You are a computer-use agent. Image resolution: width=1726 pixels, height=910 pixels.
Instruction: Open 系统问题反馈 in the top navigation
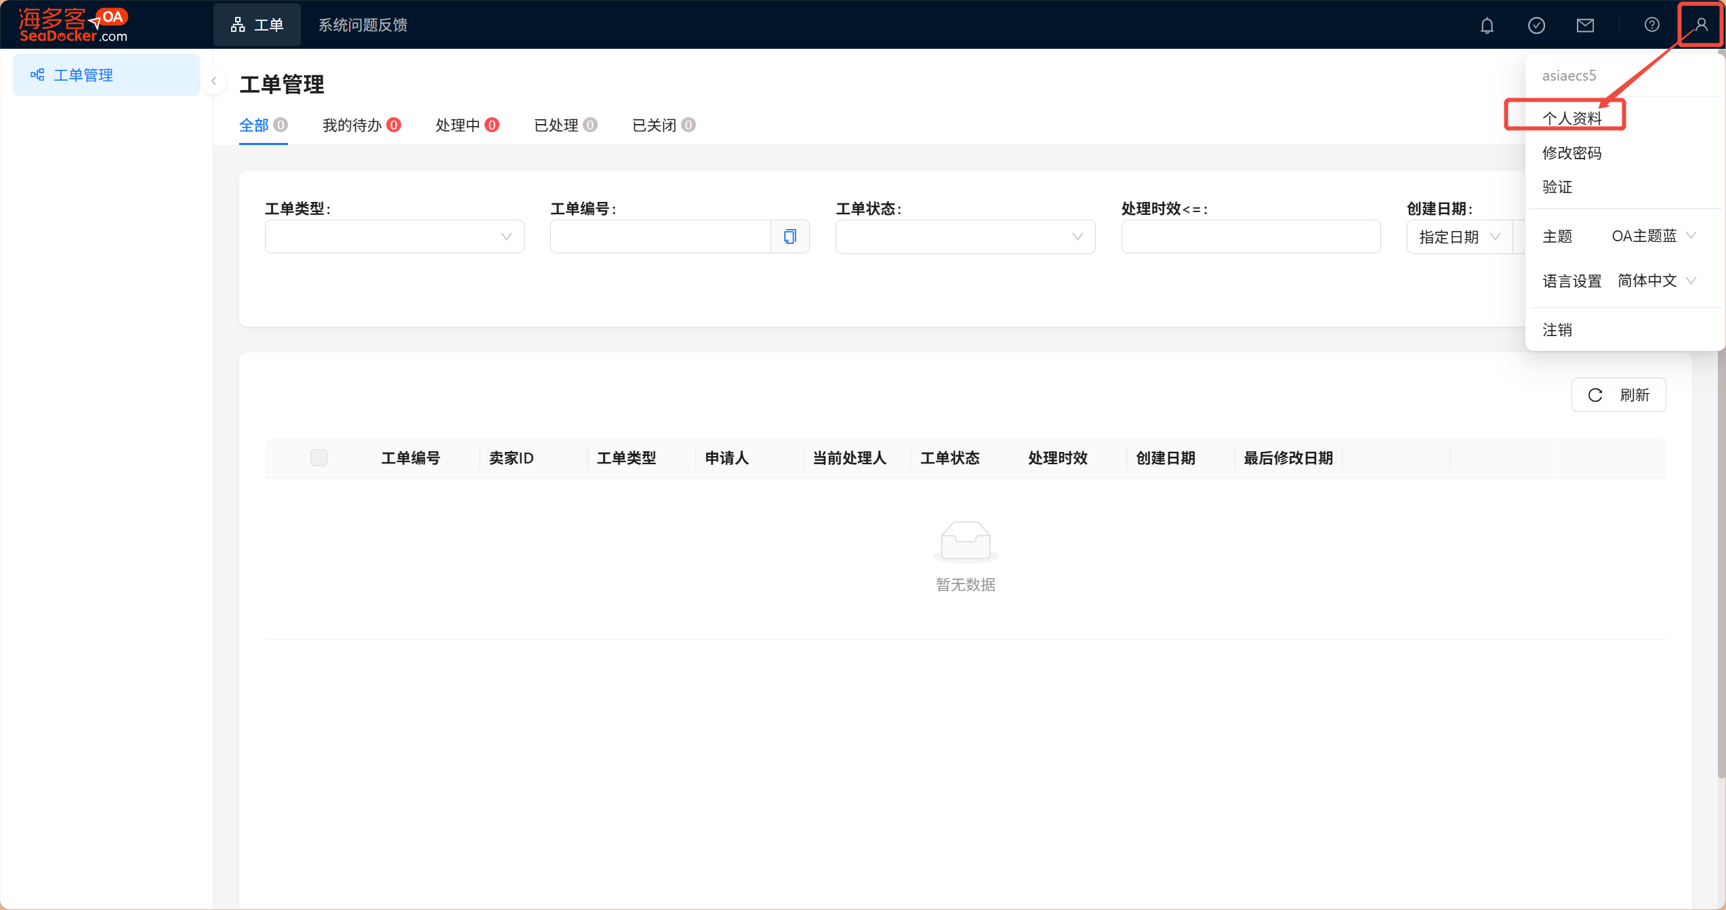coord(363,25)
